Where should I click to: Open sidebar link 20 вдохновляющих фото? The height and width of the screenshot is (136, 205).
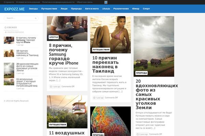tap(27, 67)
